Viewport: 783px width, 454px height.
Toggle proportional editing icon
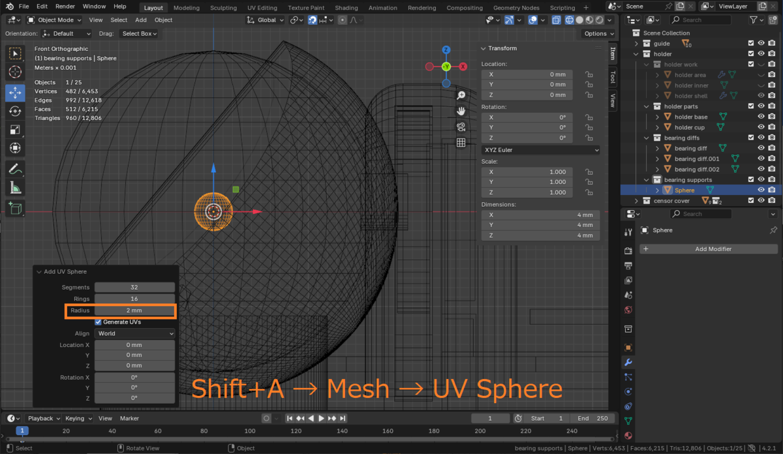pyautogui.click(x=343, y=20)
